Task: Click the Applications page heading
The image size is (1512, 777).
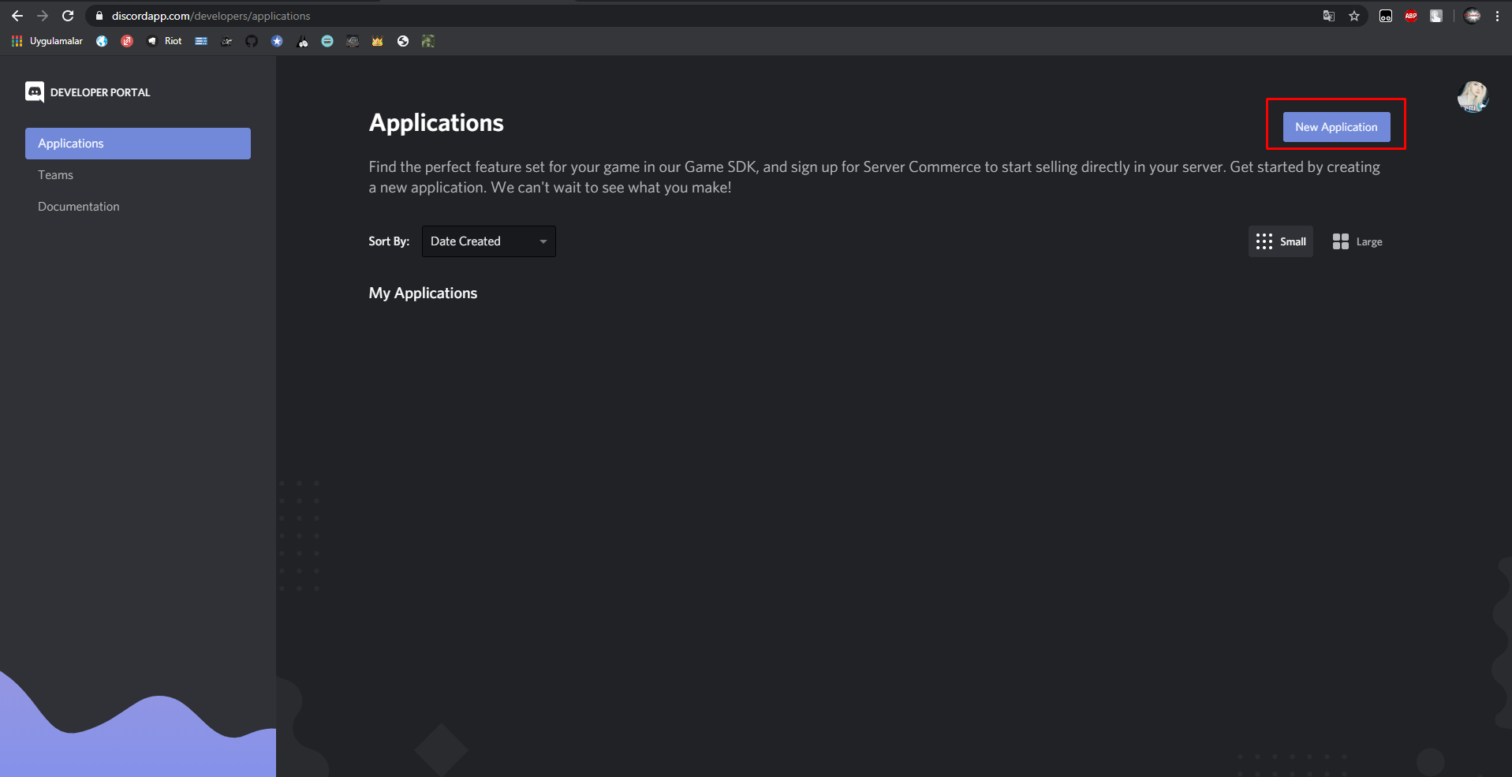Action: point(436,123)
